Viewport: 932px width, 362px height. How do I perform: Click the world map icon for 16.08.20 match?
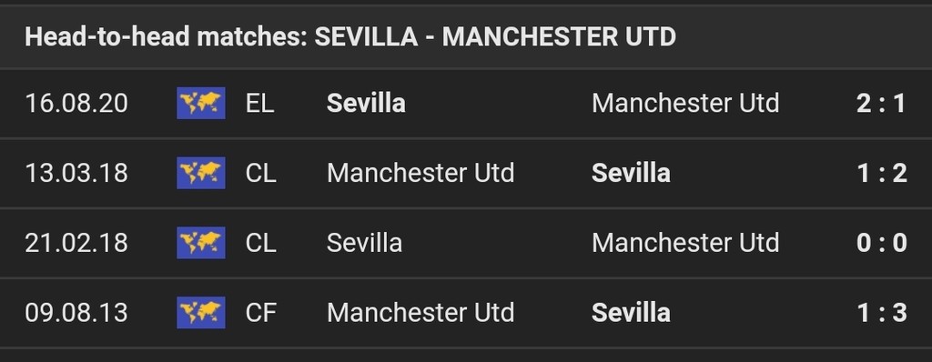(x=201, y=104)
